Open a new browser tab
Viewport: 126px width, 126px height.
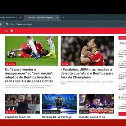pyautogui.click(x=63, y=17)
